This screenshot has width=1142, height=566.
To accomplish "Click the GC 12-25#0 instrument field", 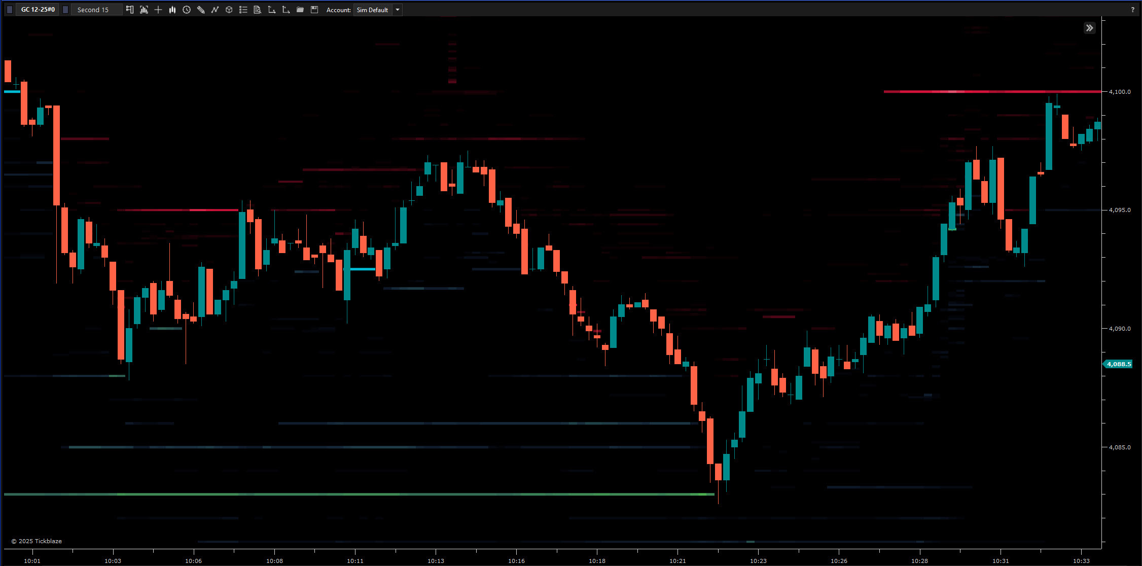I will click(38, 10).
